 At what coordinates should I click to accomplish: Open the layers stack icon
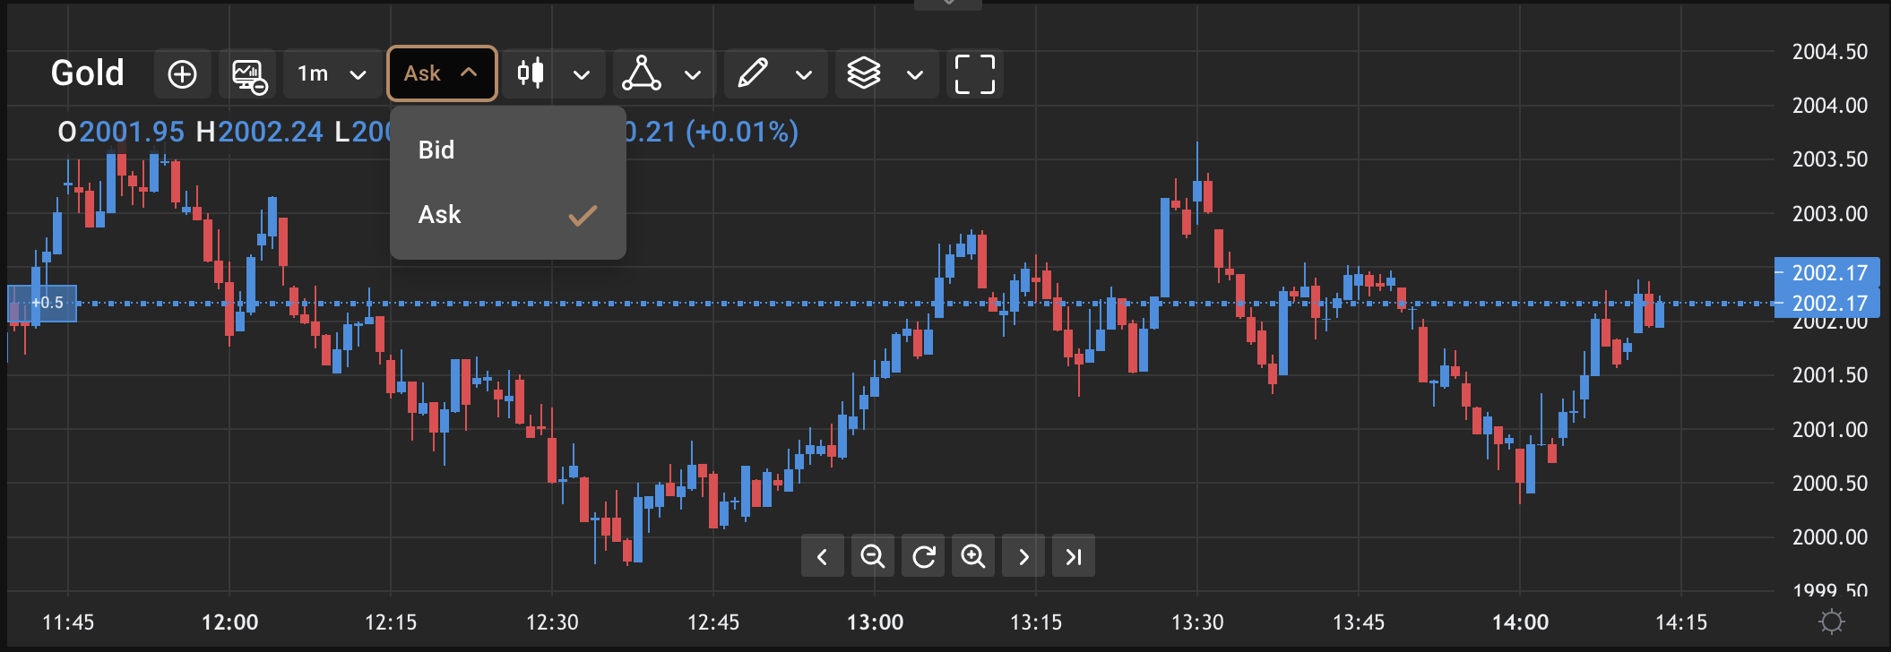coord(864,73)
